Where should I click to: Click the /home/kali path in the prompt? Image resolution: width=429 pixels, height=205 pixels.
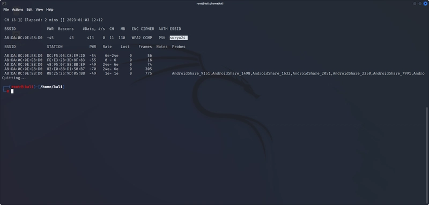tap(51, 87)
